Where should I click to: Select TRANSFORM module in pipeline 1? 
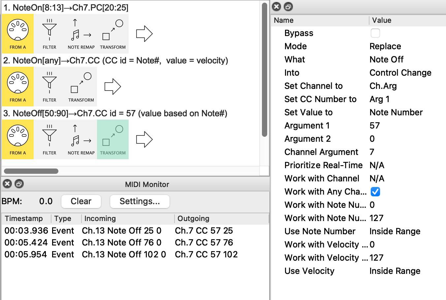click(113, 34)
